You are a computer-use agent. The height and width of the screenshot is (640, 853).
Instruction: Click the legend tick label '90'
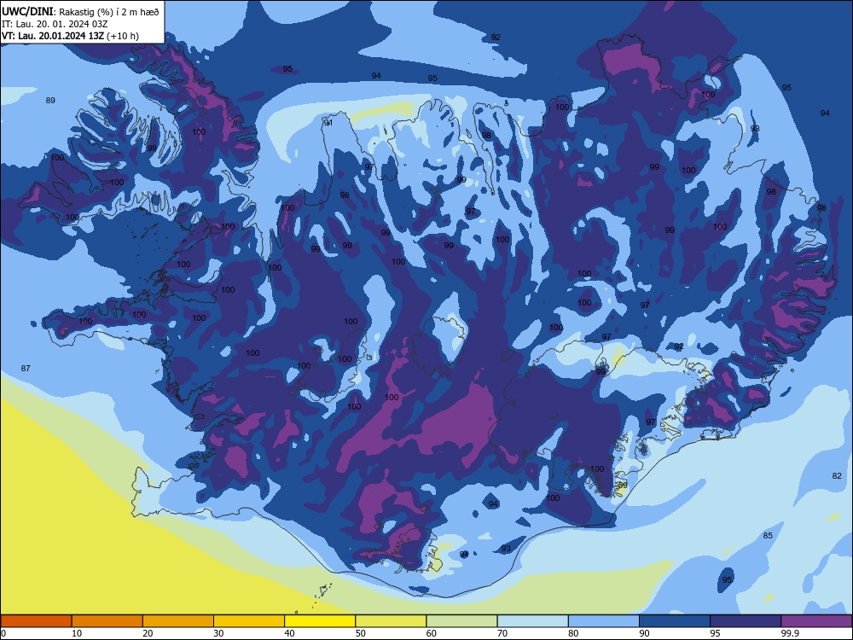click(x=644, y=633)
